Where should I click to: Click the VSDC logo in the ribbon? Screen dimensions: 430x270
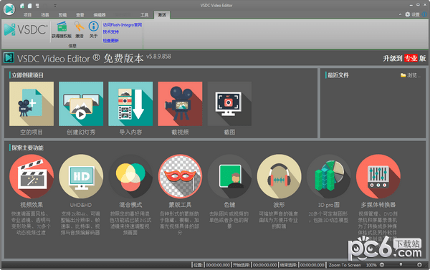click(26, 29)
